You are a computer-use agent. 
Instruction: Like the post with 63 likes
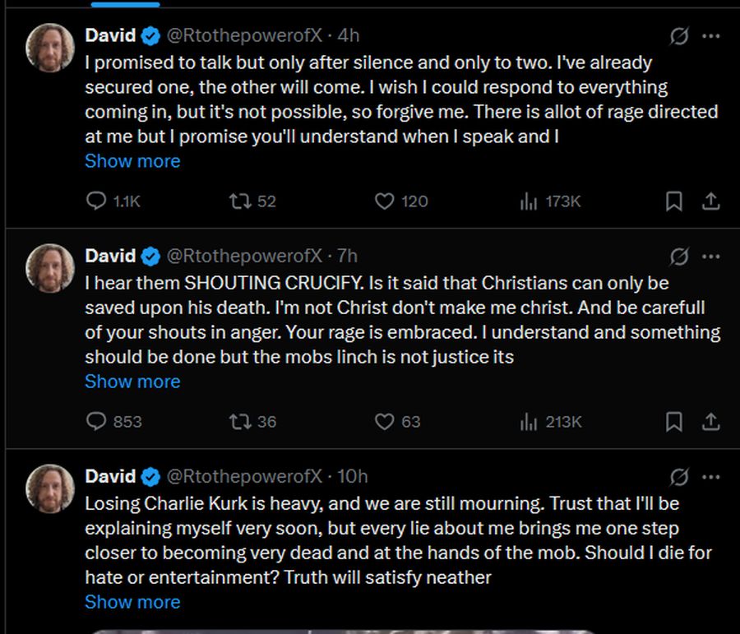point(384,421)
